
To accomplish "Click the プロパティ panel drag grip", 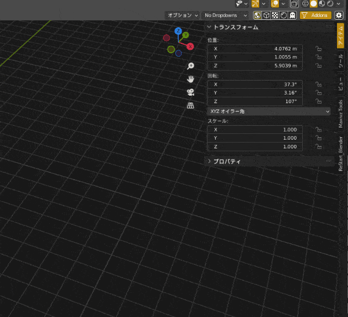I will (329, 161).
